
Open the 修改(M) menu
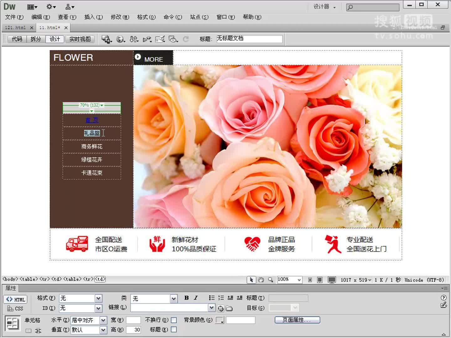pyautogui.click(x=120, y=17)
